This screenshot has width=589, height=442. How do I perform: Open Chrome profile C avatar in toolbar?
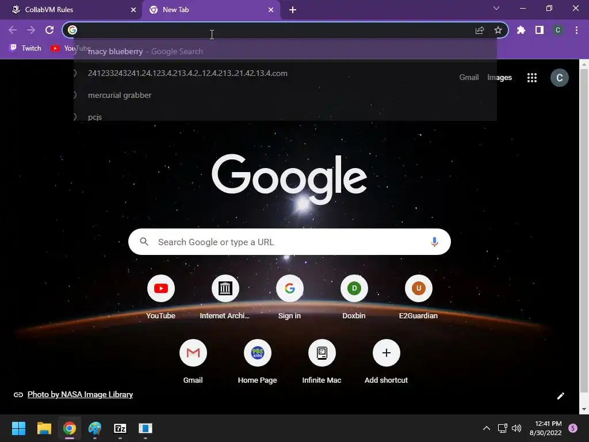pyautogui.click(x=558, y=30)
